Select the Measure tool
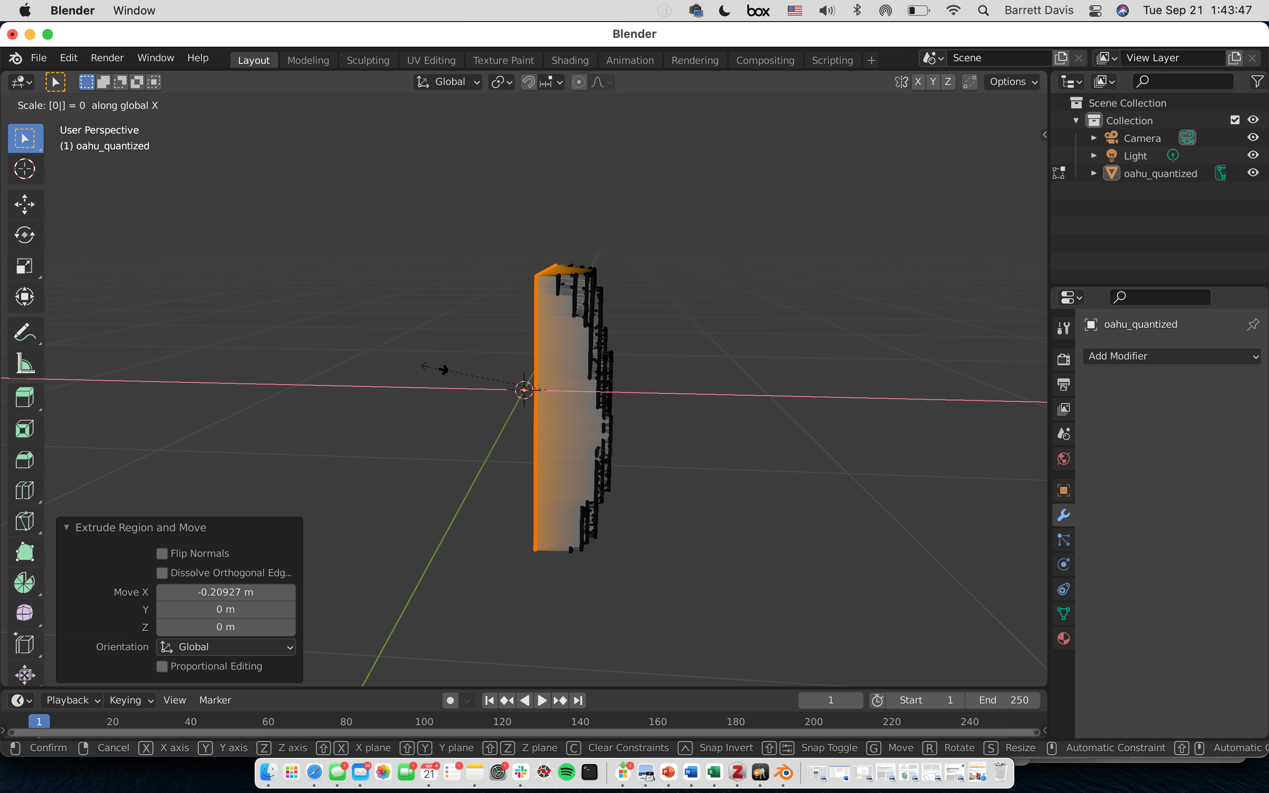 pyautogui.click(x=25, y=363)
